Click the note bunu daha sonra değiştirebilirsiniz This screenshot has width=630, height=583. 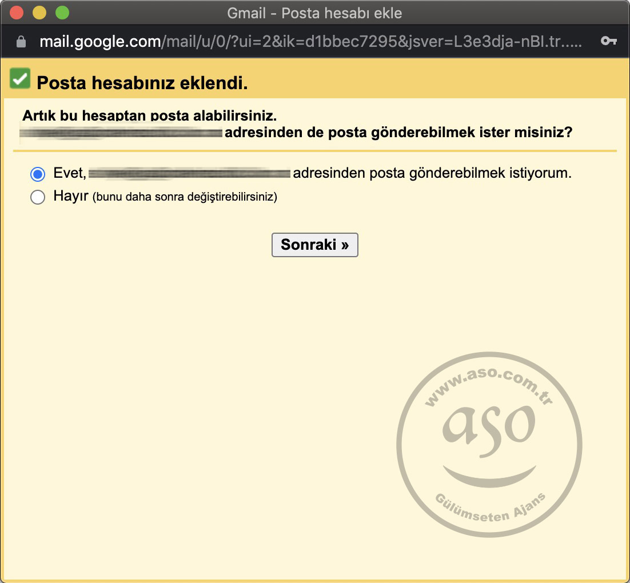(x=185, y=197)
